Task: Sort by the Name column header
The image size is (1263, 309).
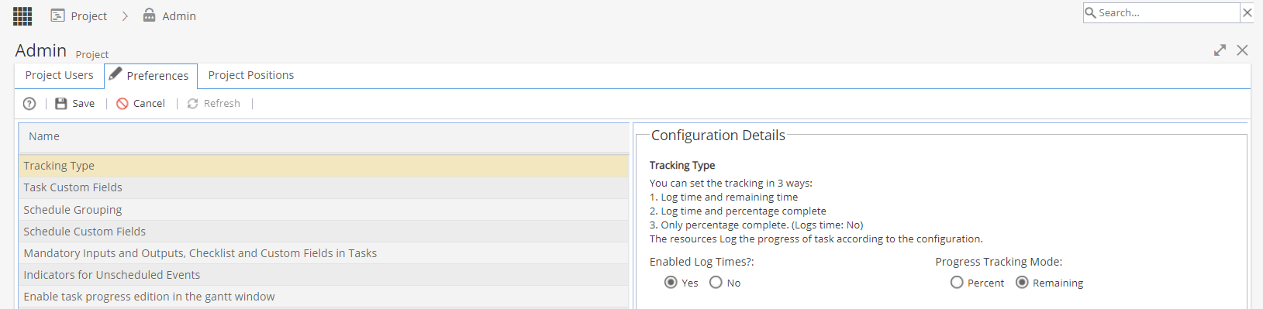Action: point(323,137)
